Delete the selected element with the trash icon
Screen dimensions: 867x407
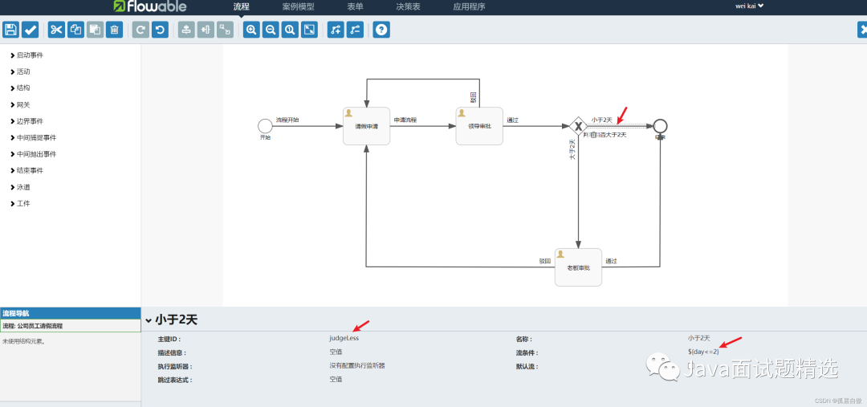pos(115,30)
